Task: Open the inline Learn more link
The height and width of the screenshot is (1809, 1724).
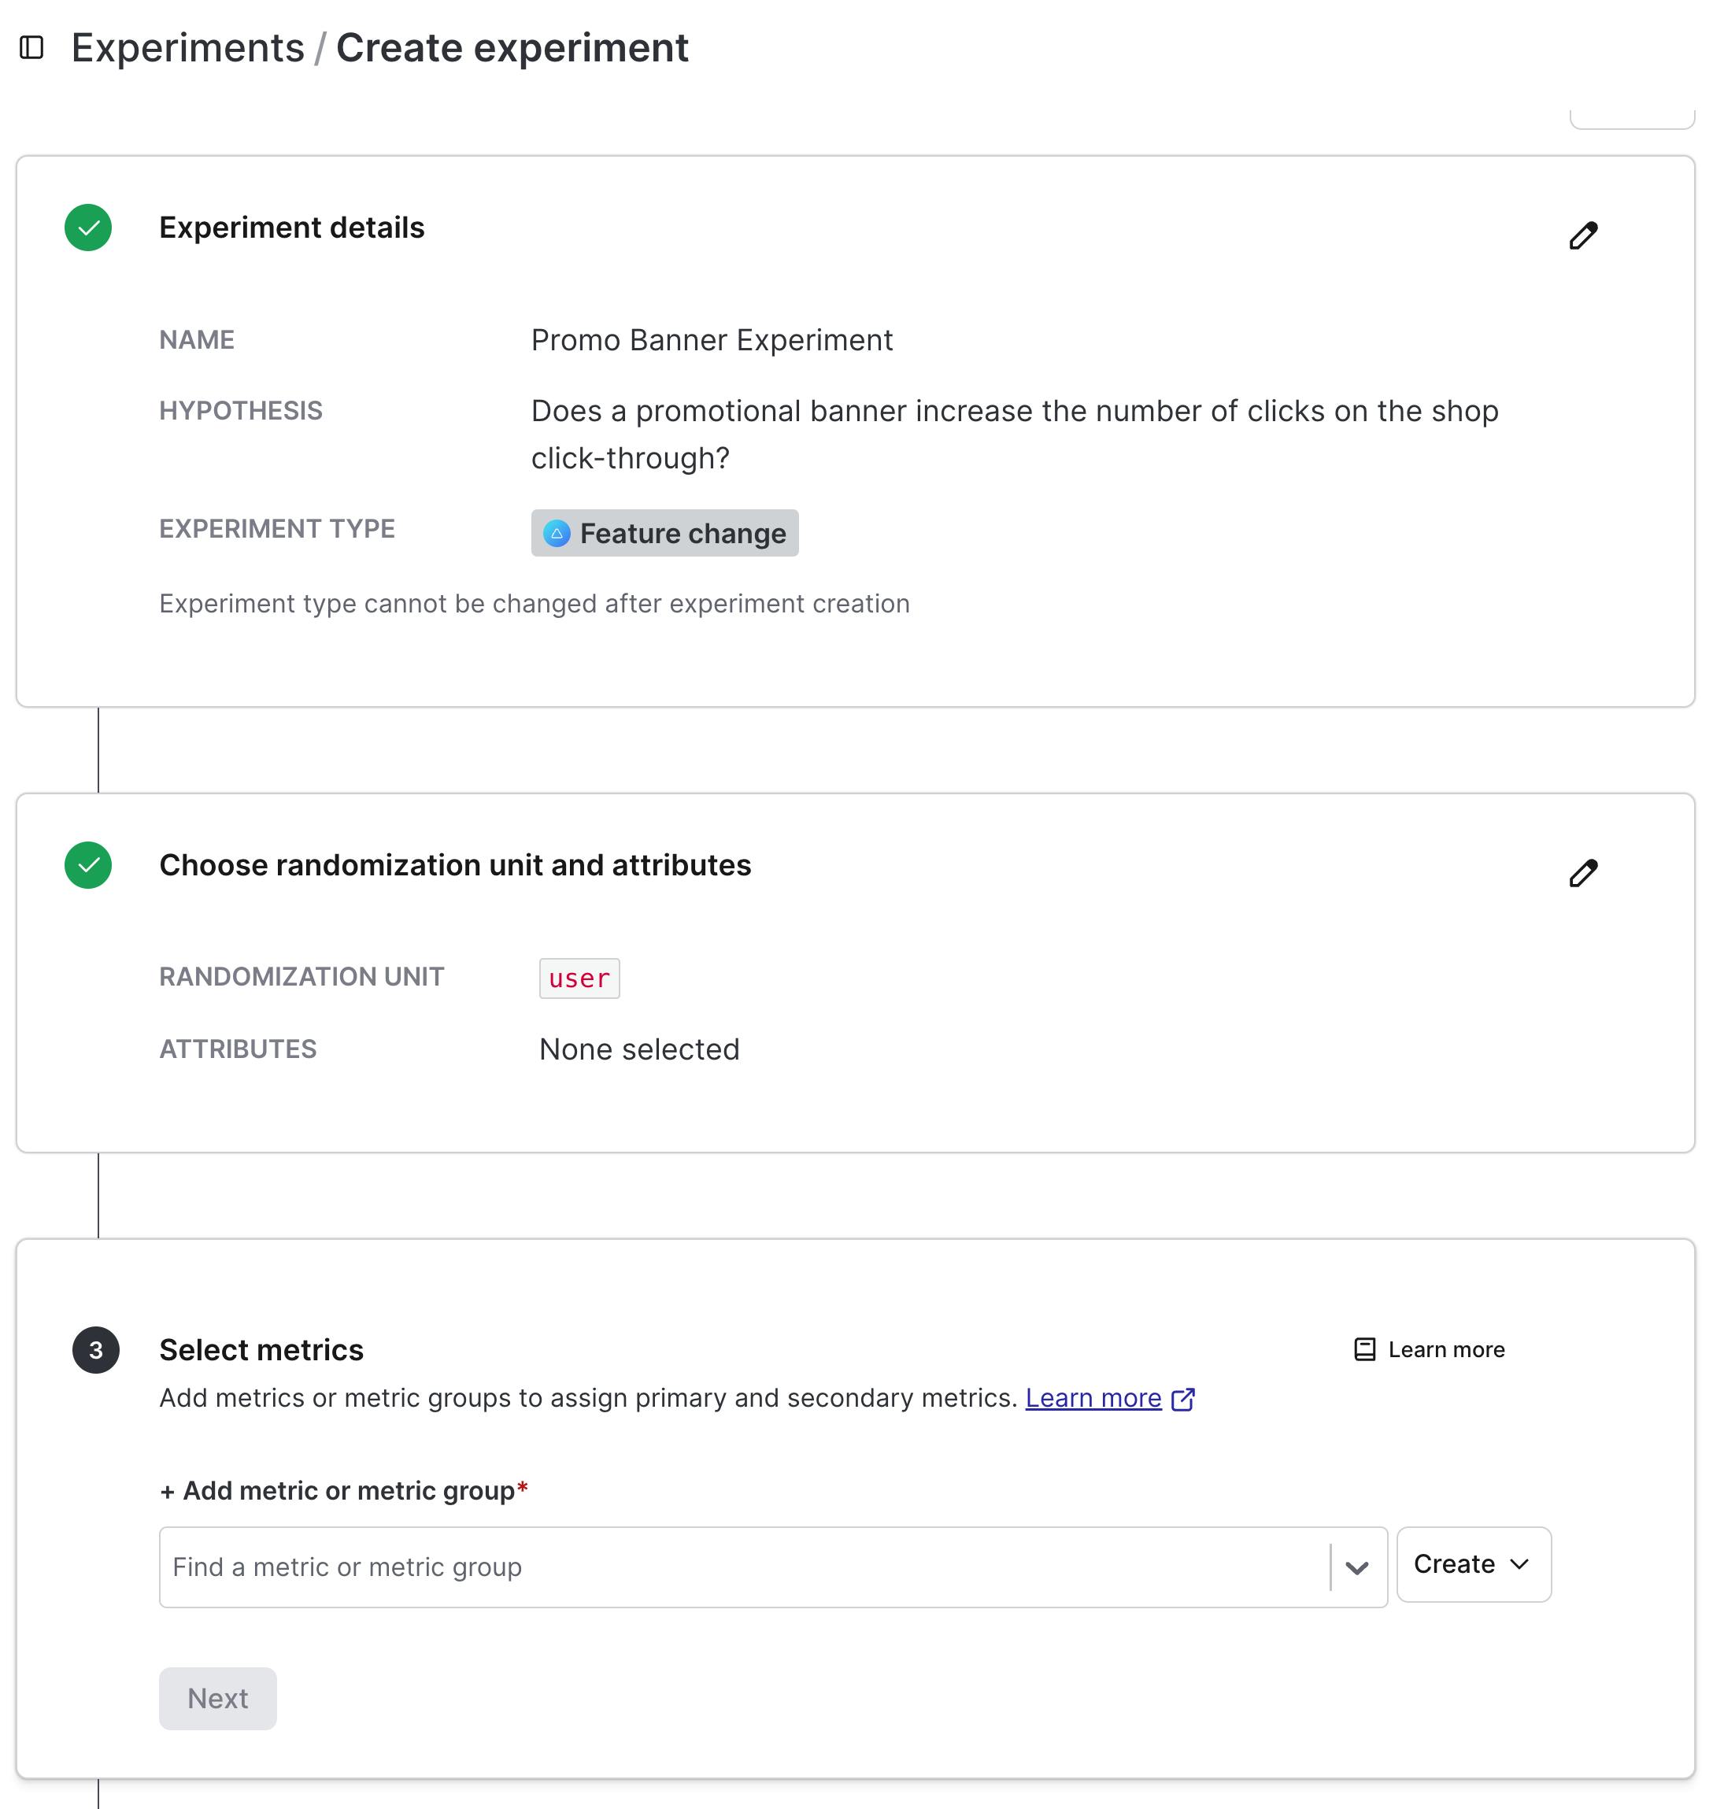Action: (1093, 1398)
